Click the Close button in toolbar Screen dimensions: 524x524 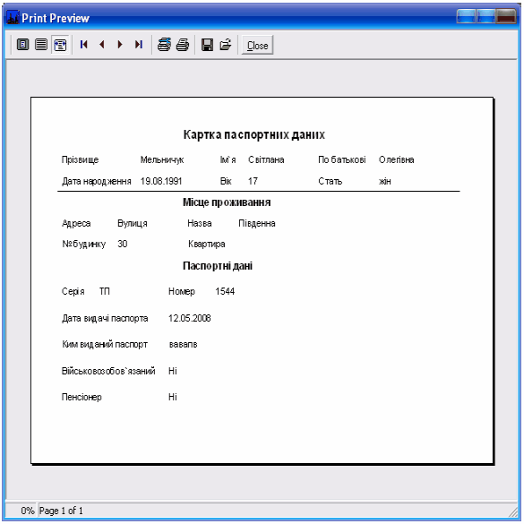pos(257,45)
